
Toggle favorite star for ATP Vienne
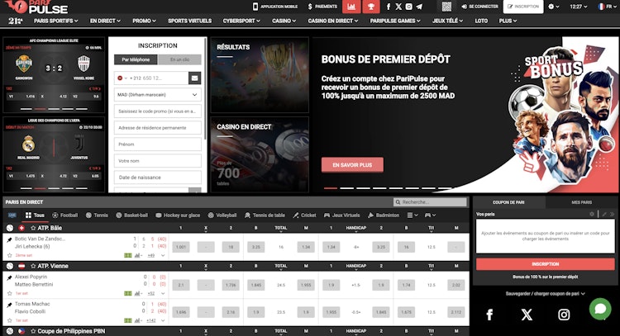34,266
